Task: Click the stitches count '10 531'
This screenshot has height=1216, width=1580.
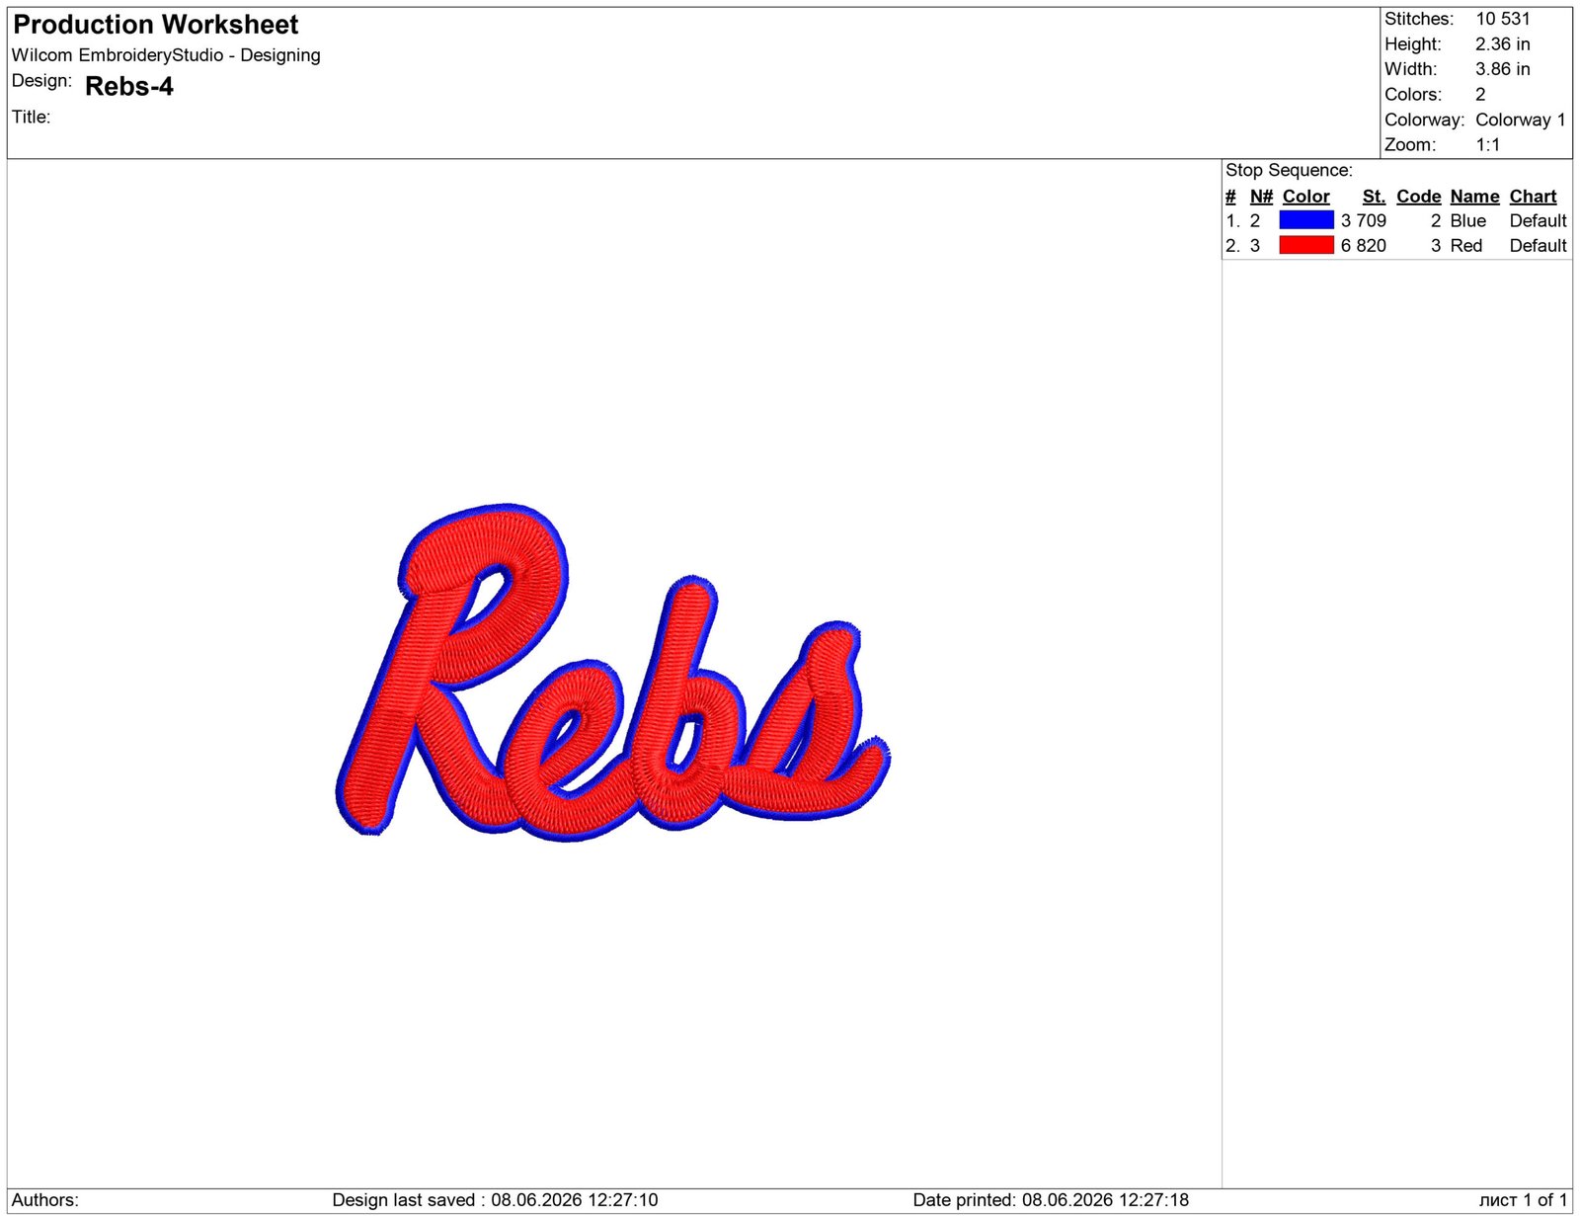Action: coord(1502,19)
